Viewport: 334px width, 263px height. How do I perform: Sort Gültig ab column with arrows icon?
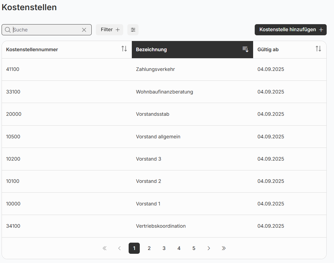[x=318, y=49]
